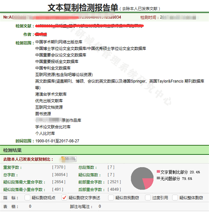Click the 中国博士学位论文全文数据库 line
This screenshot has height=212, width=209.
[x=90, y=49]
